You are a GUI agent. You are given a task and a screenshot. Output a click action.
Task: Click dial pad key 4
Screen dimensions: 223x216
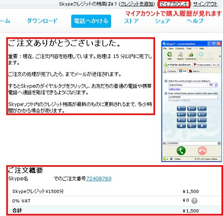point(181,114)
